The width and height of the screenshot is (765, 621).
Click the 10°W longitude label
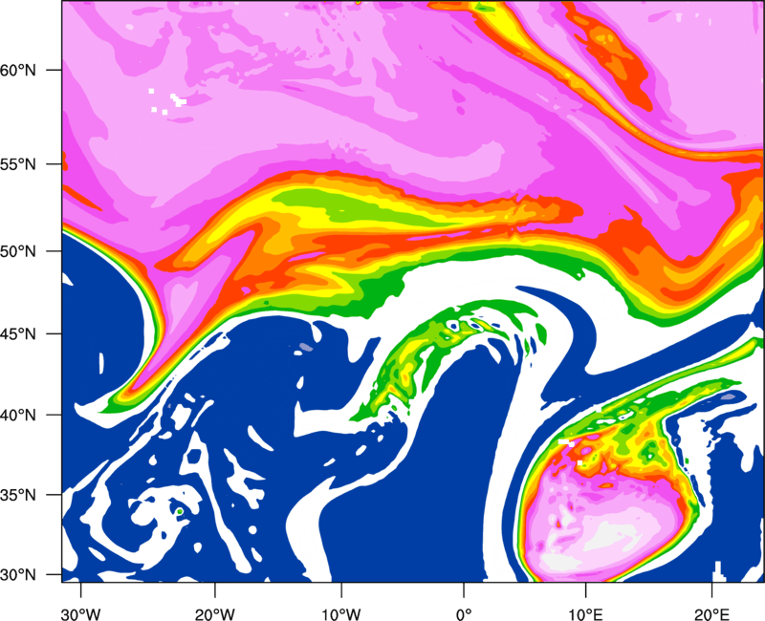[x=341, y=614]
